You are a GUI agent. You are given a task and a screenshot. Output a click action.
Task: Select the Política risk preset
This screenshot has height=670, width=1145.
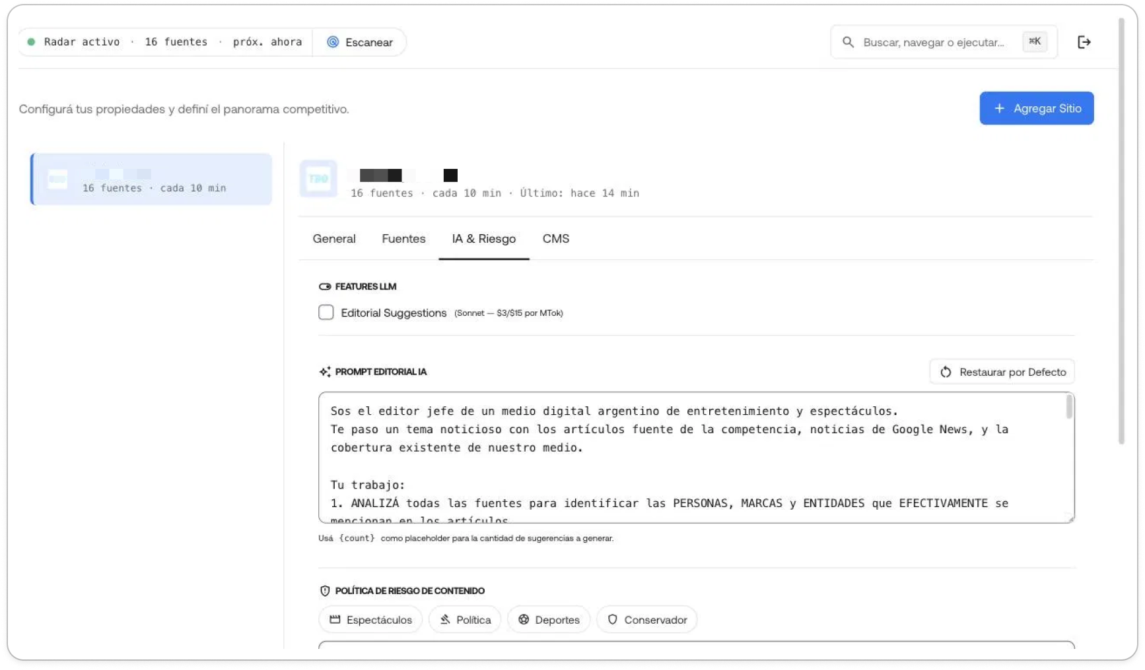(x=466, y=620)
